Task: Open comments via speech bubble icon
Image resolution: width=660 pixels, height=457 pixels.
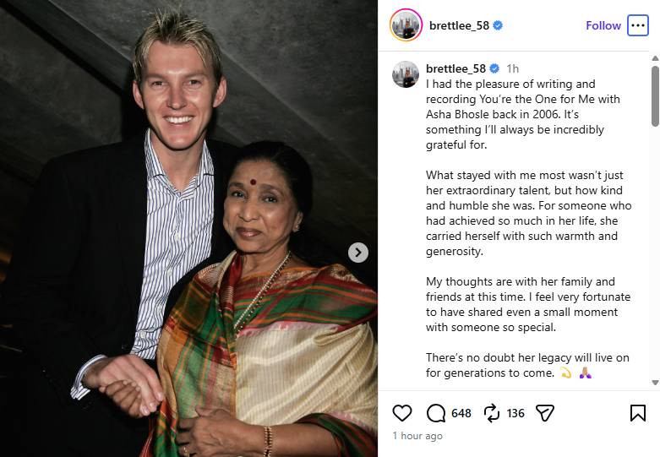Action: coord(436,413)
